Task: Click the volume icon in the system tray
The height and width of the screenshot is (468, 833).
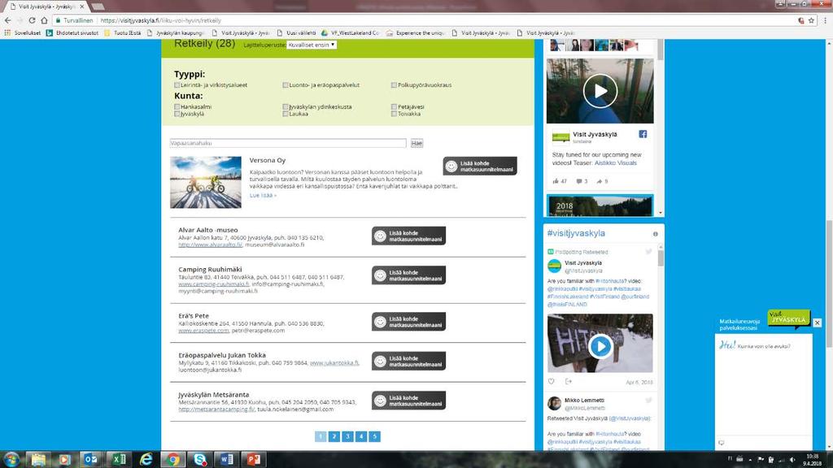Action: point(792,460)
